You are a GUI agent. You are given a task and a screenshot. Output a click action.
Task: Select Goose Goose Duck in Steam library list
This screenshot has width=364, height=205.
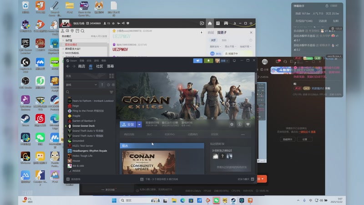[83, 126]
